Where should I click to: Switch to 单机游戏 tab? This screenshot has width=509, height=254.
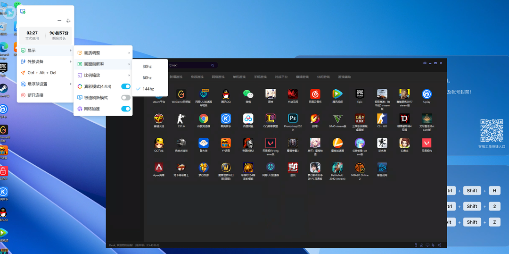point(239,77)
